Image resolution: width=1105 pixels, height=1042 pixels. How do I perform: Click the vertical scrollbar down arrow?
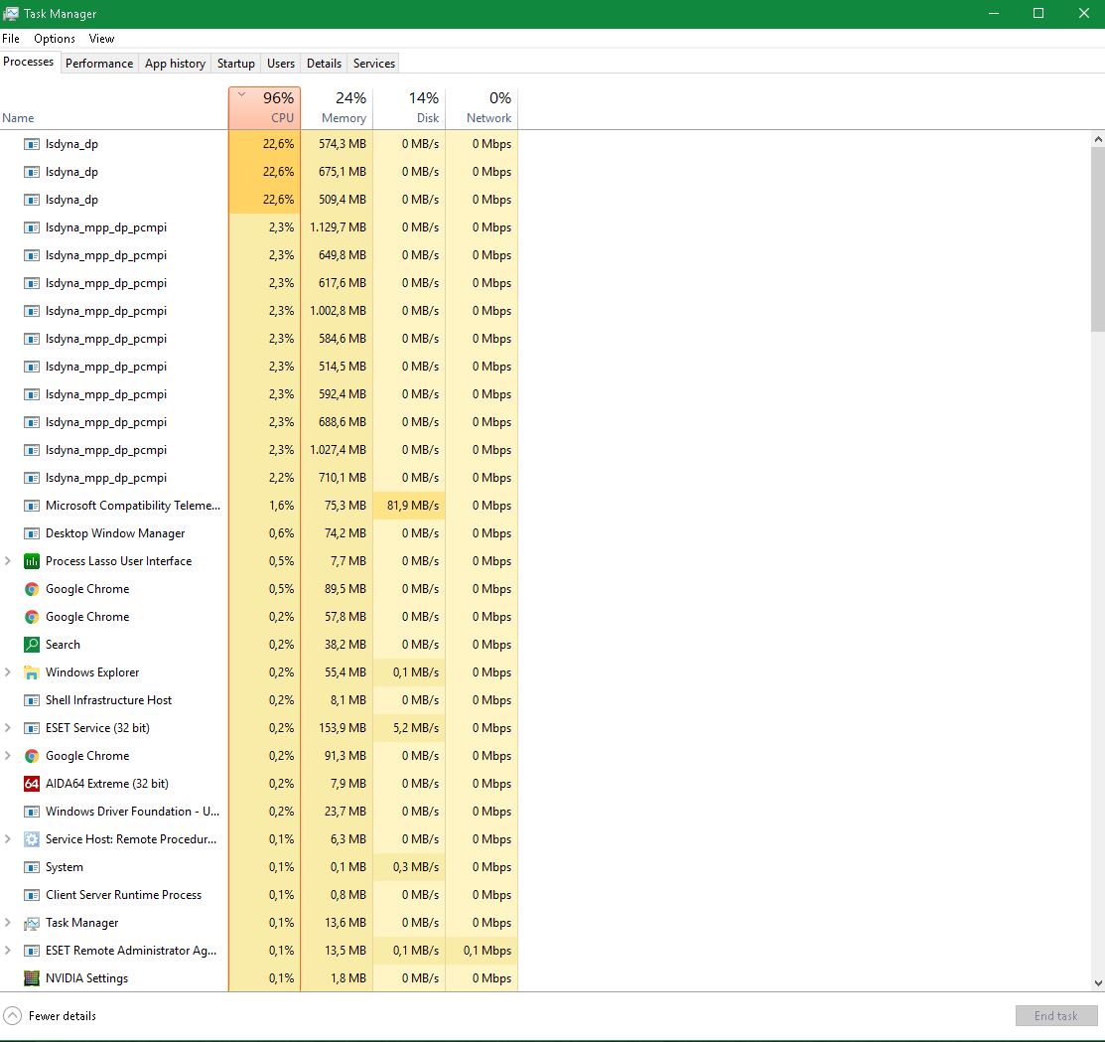(x=1097, y=983)
